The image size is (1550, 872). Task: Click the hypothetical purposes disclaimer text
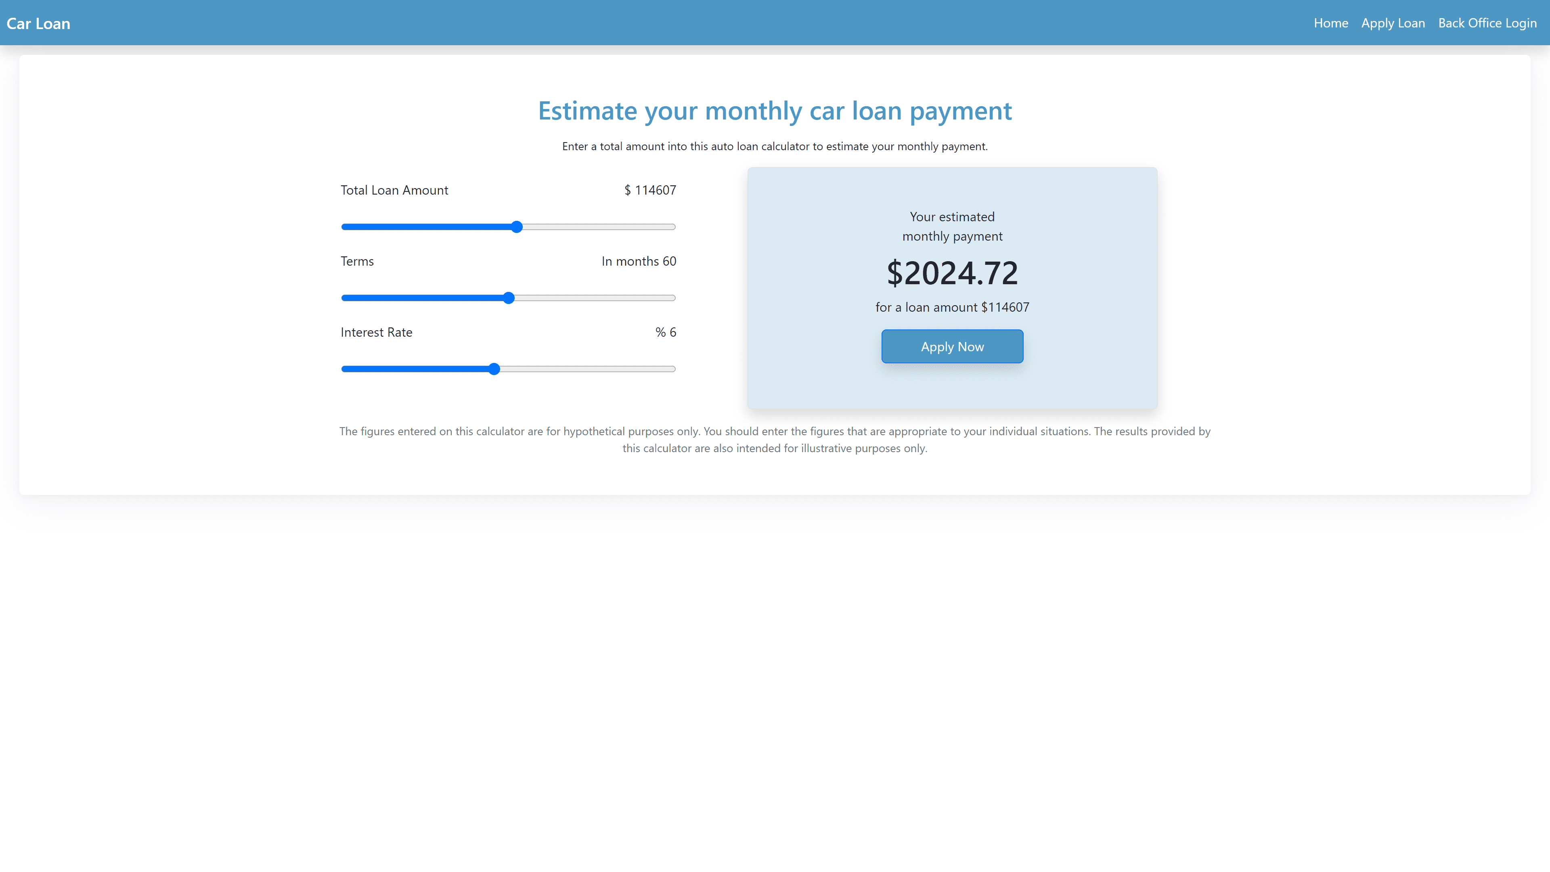click(775, 439)
